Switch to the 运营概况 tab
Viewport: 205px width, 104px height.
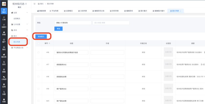pyautogui.click(x=68, y=11)
